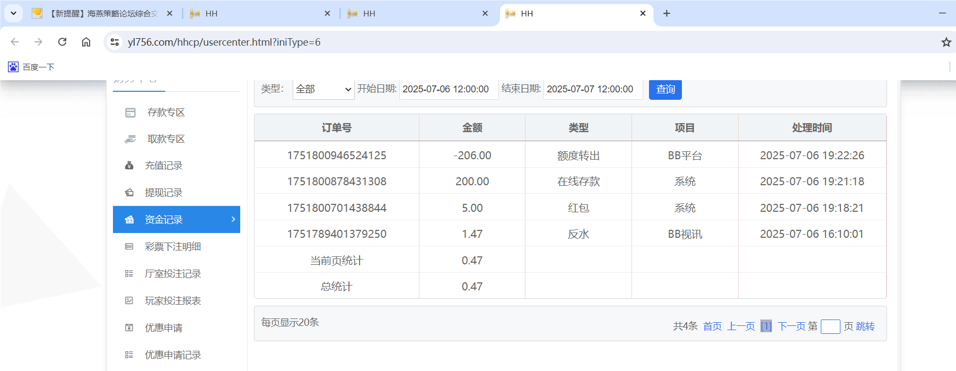
Task: Click the 跳转 page jump link
Action: click(865, 326)
